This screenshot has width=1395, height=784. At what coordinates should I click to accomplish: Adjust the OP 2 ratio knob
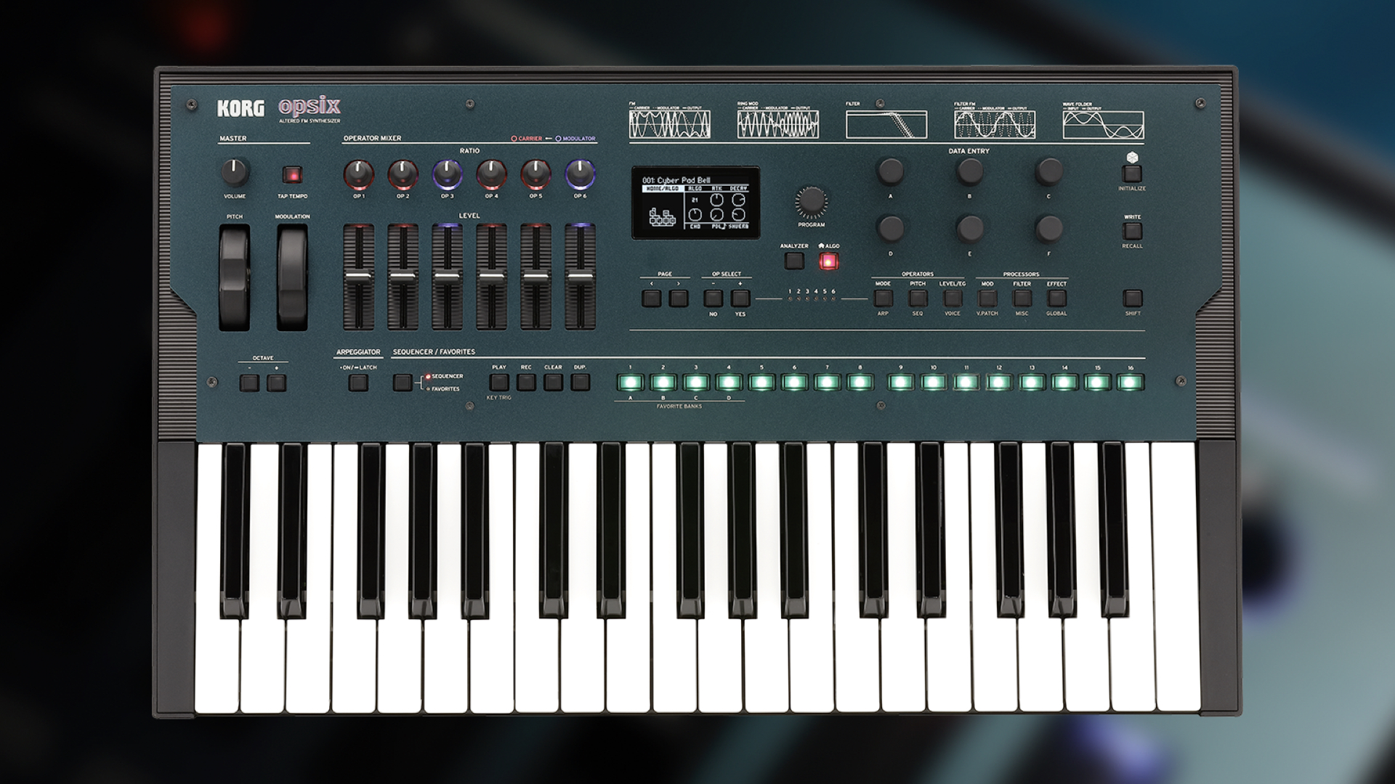403,174
